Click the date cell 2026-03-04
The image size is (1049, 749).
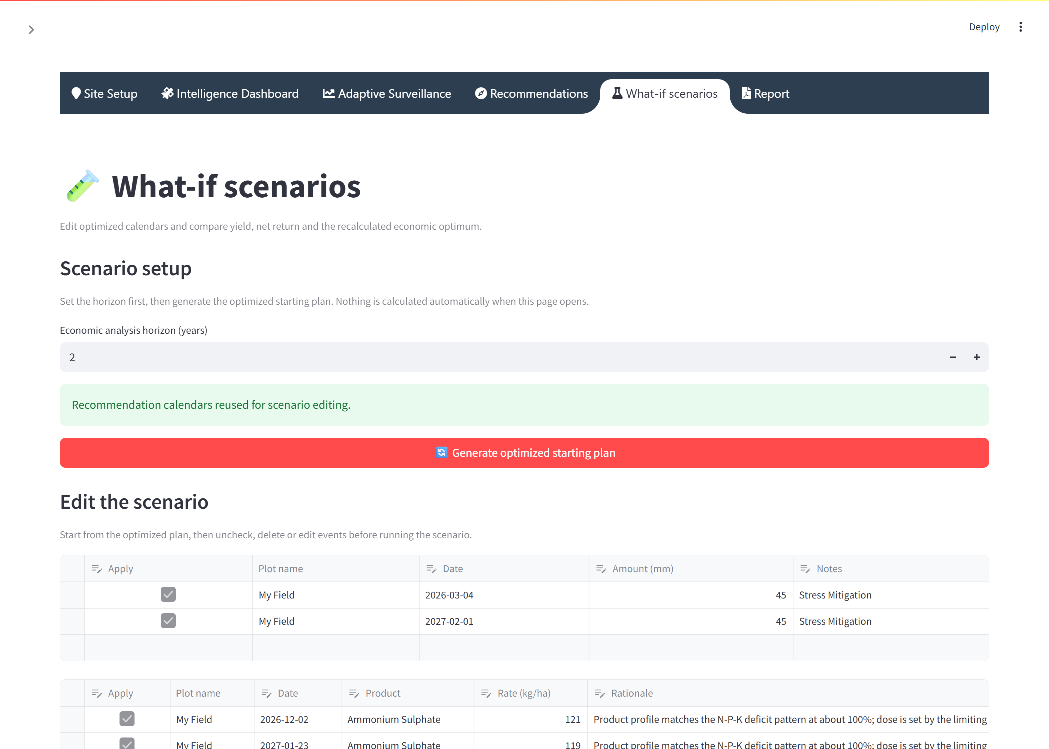point(504,595)
